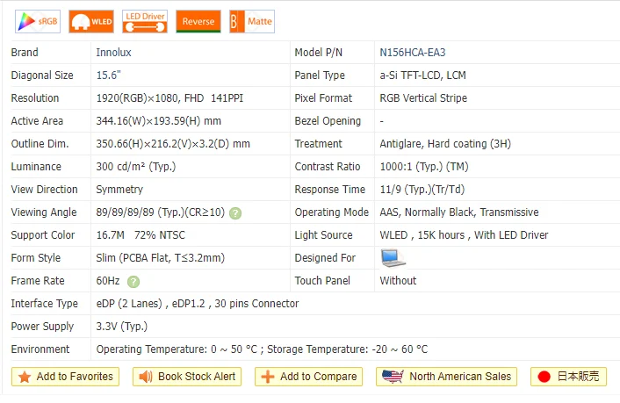Select form style Slim (PCBA Flat) value
620x403 pixels.
[x=160, y=258]
